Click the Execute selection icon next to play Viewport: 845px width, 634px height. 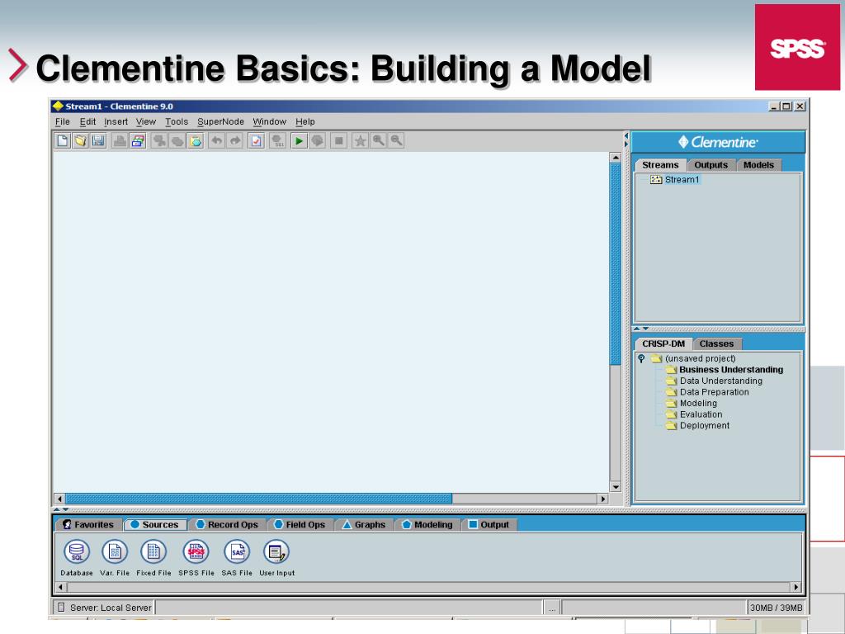click(317, 140)
